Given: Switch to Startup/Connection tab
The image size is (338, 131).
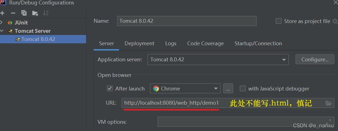Looking at the screenshot, I should point(258,44).
